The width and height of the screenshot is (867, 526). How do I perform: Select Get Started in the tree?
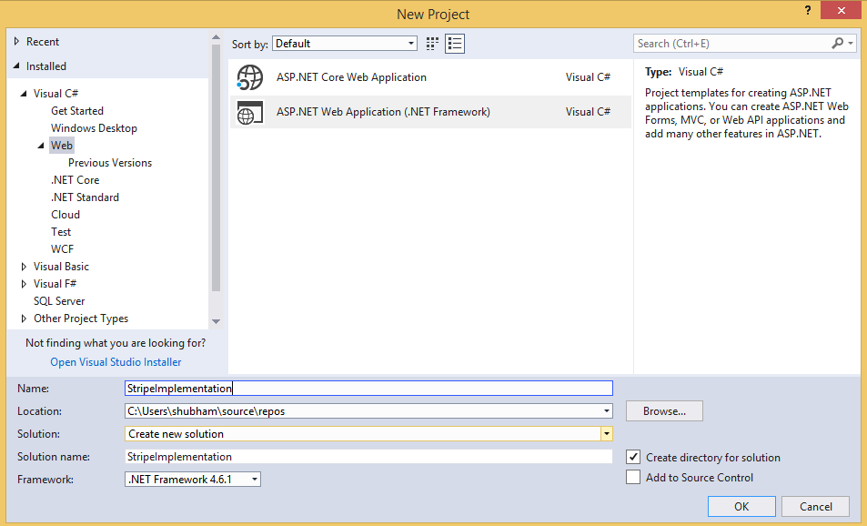(x=77, y=111)
